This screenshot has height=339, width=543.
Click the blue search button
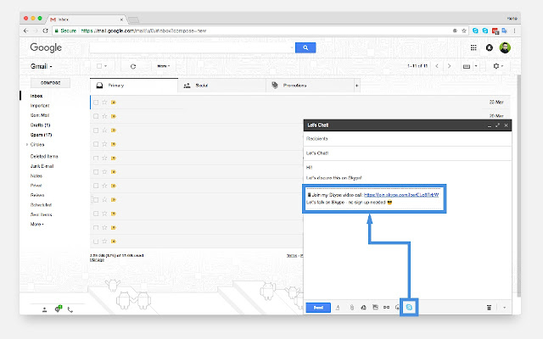305,47
